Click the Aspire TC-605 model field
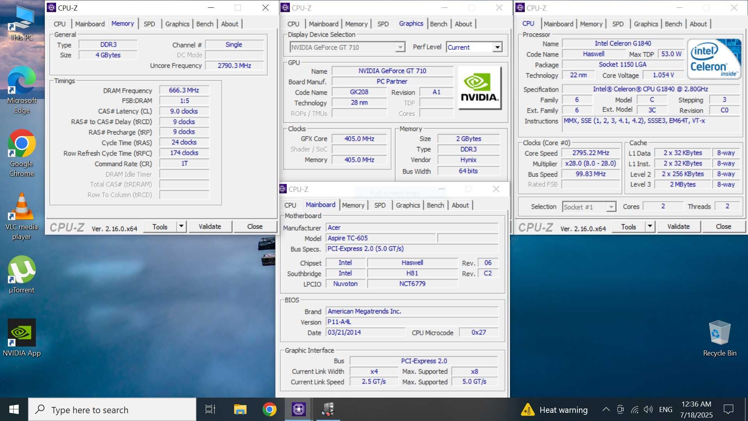The height and width of the screenshot is (421, 748). click(x=380, y=238)
